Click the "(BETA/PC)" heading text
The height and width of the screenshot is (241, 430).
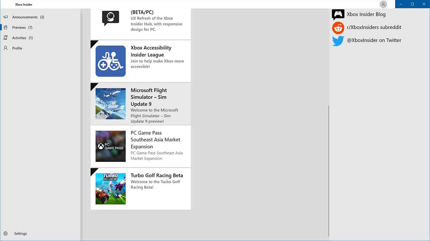pyautogui.click(x=142, y=12)
